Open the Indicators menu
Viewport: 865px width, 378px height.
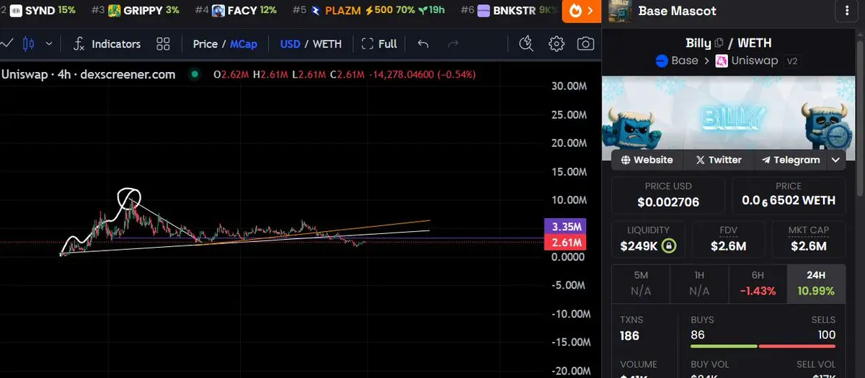tap(107, 44)
